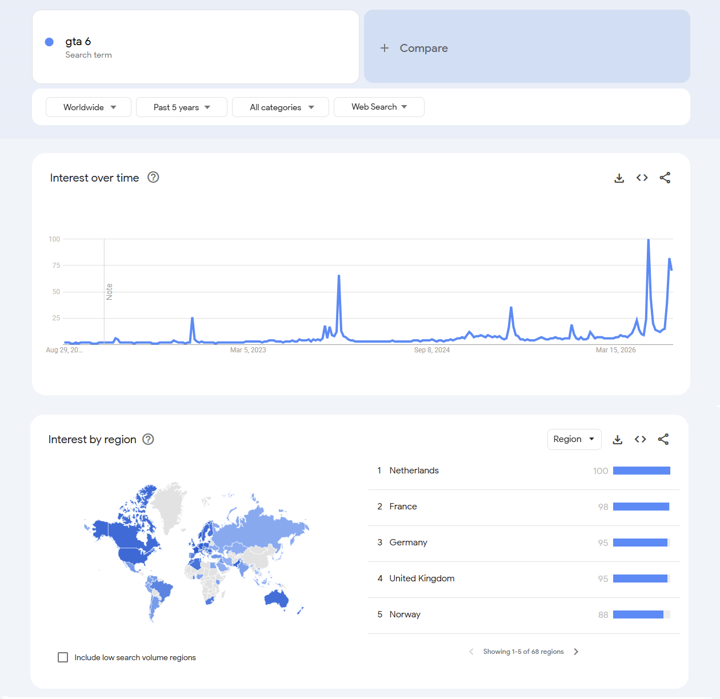Switch the Region breakdown dropdown
This screenshot has height=699, width=720.
point(574,439)
